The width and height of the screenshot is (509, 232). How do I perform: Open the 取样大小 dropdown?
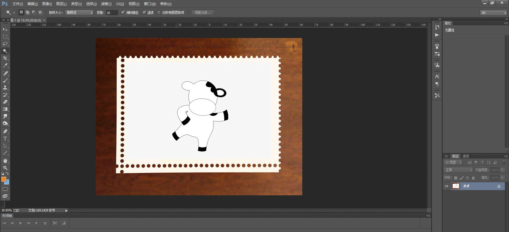[79, 12]
